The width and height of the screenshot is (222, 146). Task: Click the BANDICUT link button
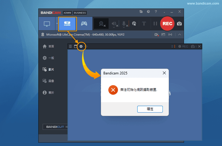55,127
